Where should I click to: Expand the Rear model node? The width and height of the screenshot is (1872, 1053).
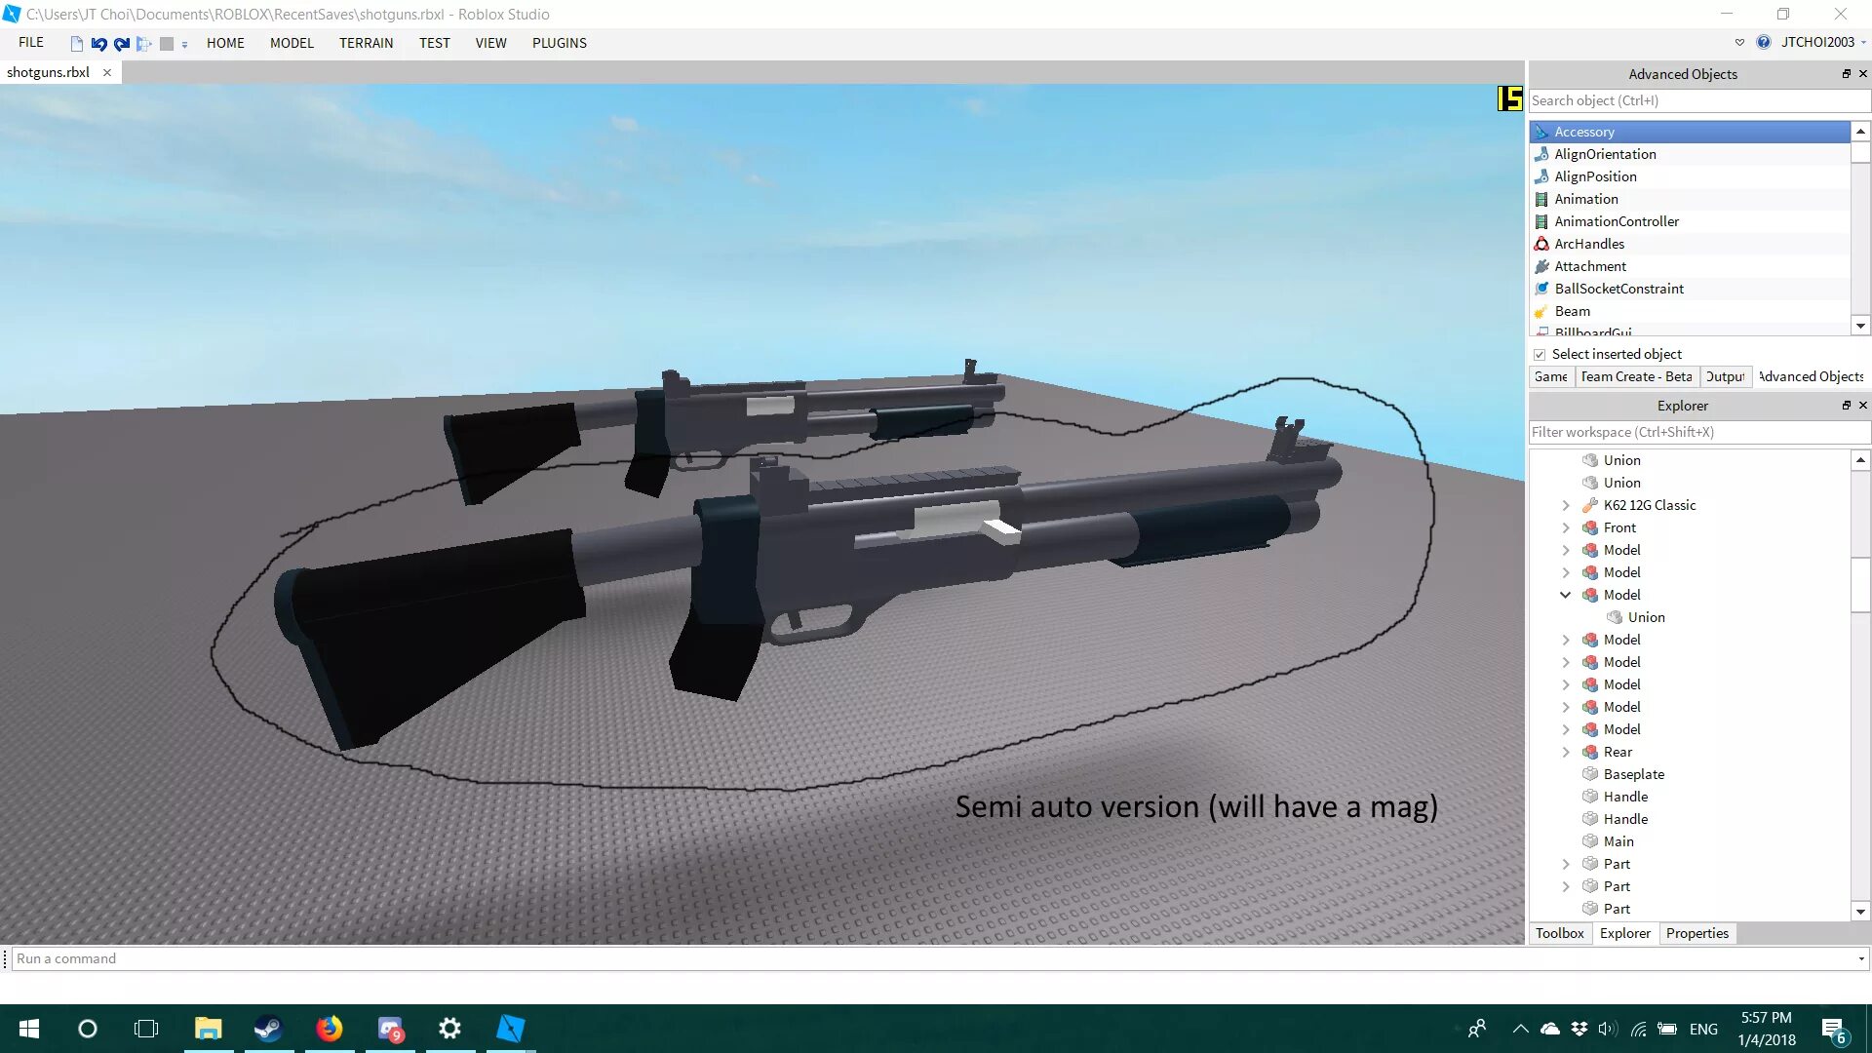(x=1565, y=752)
